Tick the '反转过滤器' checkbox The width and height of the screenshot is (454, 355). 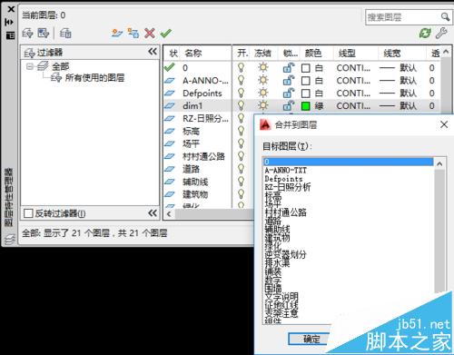click(x=28, y=213)
